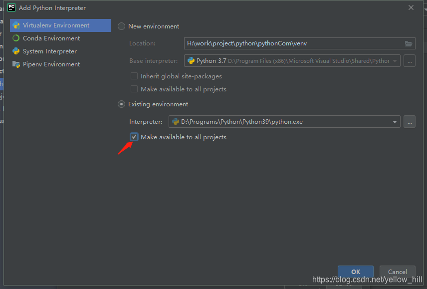The height and width of the screenshot is (289, 427).
Task: Click the Python logo inside Interpreter field
Action: [176, 121]
